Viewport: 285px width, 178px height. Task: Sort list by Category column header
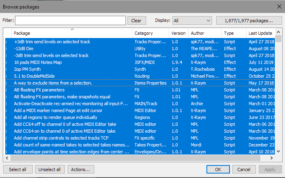(151, 33)
